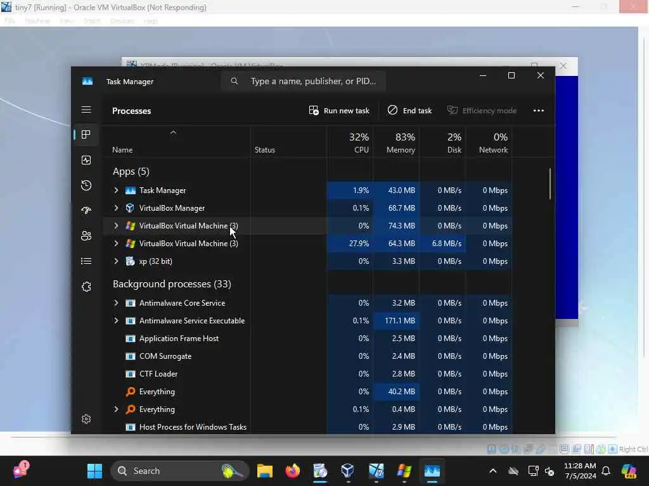649x486 pixels.
Task: Click the Task Manager vertical scrollbar thumb
Action: coord(550,184)
